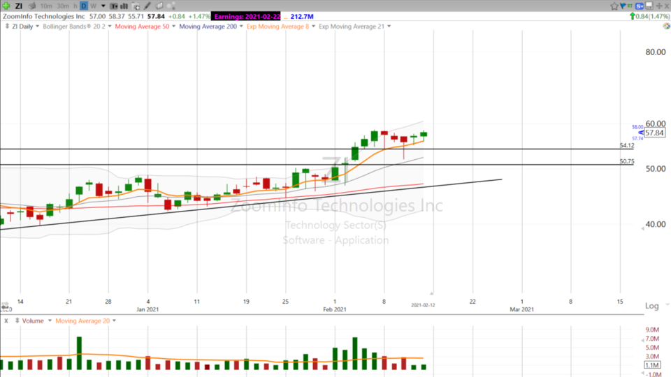Click the share chart icon

pos(171,6)
